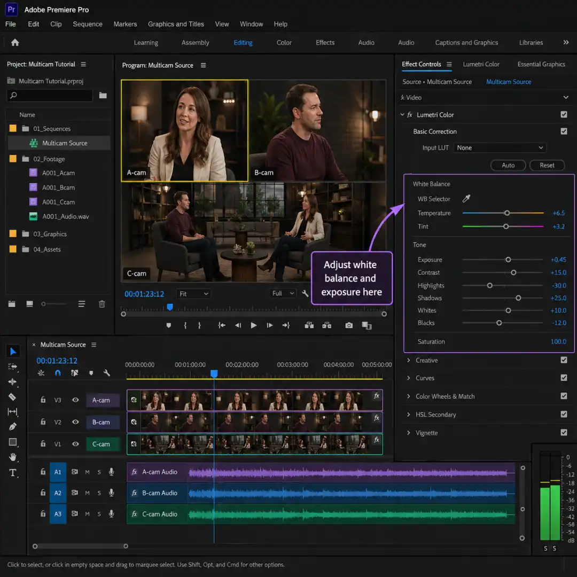Select the Track Select Forward tool
The width and height of the screenshot is (577, 577).
pos(12,367)
